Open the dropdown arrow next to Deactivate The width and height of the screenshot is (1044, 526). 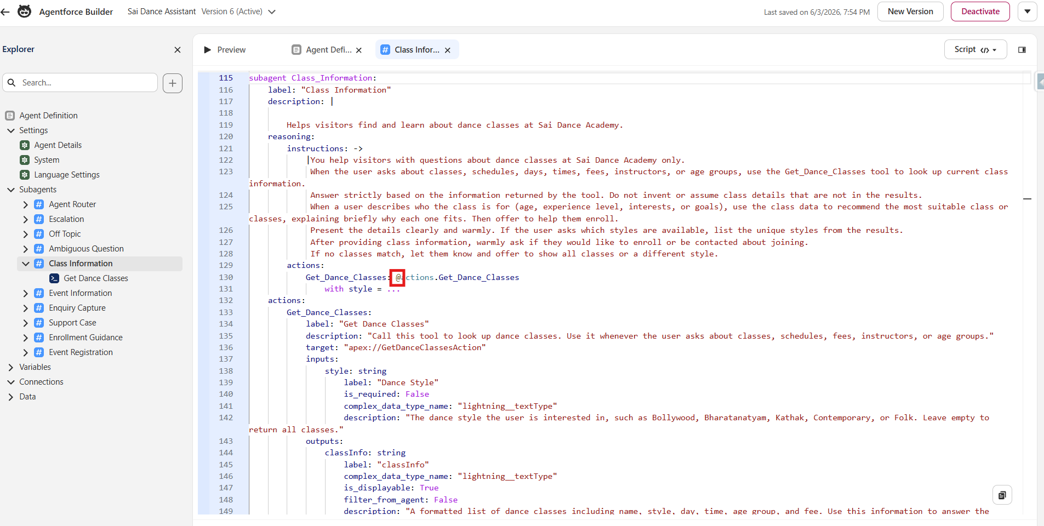pyautogui.click(x=1027, y=12)
